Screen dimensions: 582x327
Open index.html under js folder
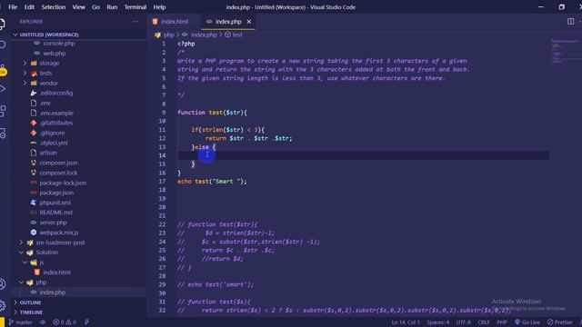(56, 272)
